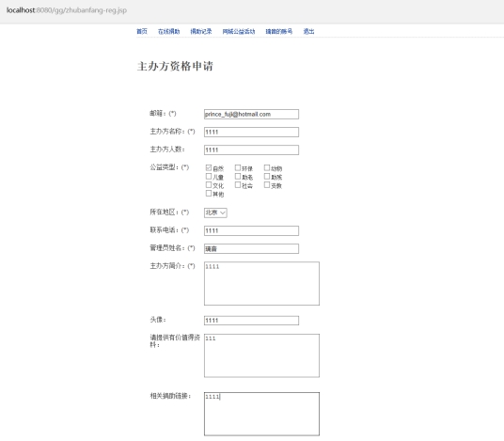Click into 主办方人数 input field

pyautogui.click(x=251, y=150)
